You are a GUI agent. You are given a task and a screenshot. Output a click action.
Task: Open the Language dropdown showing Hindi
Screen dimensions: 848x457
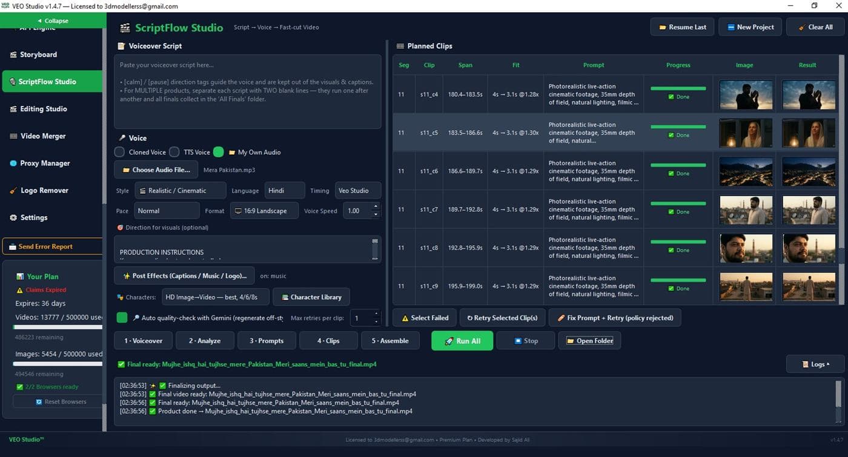[285, 191]
